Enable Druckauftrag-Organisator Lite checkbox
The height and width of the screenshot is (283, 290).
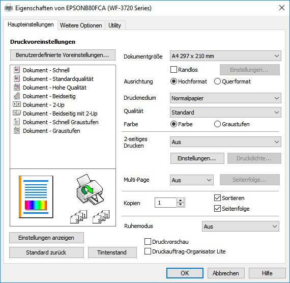pos(148,251)
